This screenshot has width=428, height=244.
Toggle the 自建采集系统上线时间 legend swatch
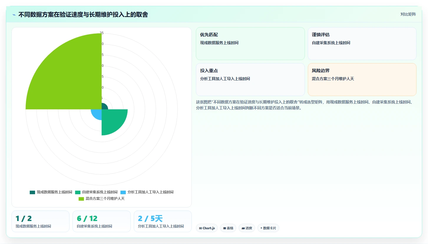(x=78, y=192)
